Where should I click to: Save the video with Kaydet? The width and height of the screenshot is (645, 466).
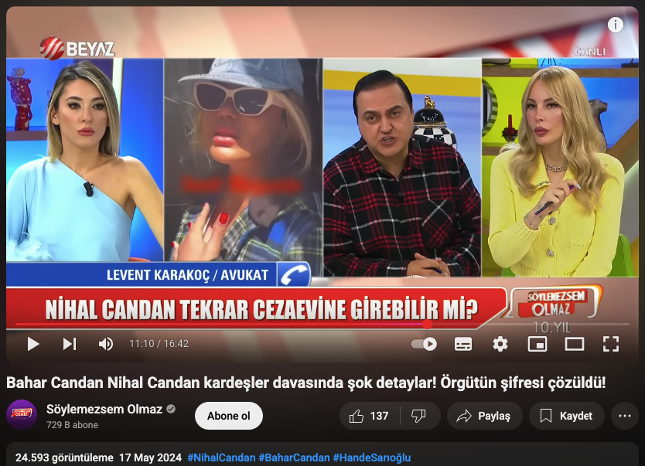566,416
